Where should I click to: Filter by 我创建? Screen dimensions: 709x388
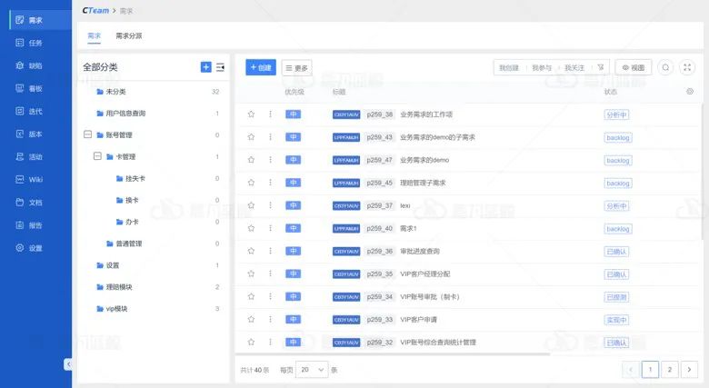point(509,68)
